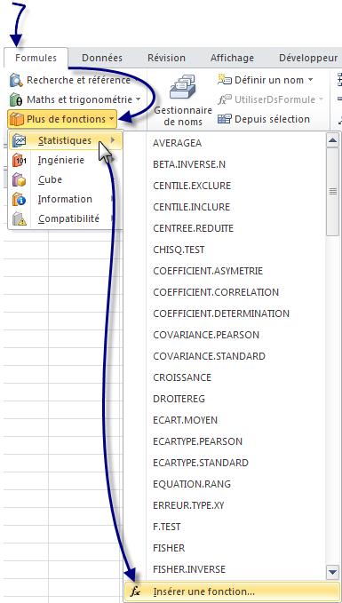The width and height of the screenshot is (342, 603).
Task: Click the Depuis sélection button
Action: (x=264, y=119)
